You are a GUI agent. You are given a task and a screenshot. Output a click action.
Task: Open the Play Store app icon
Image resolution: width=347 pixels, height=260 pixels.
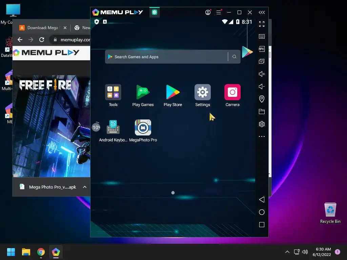click(172, 92)
